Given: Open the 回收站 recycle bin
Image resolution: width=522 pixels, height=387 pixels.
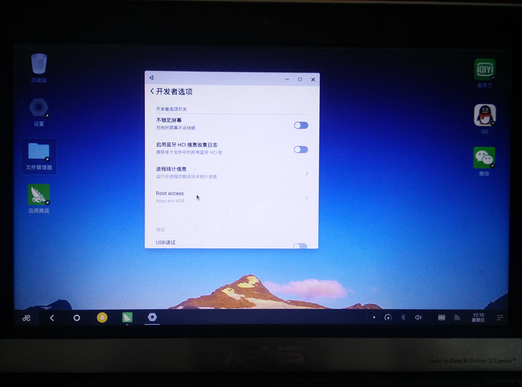Looking at the screenshot, I should 38,63.
